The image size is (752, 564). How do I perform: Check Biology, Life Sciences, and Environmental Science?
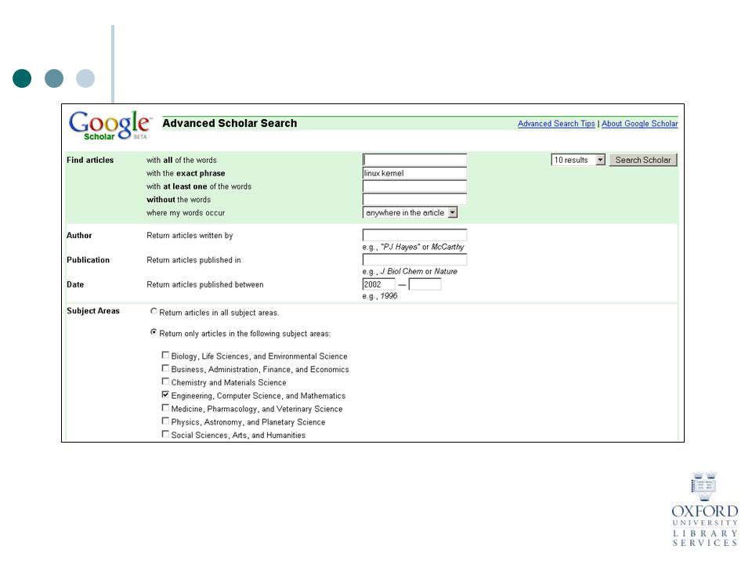pos(165,355)
